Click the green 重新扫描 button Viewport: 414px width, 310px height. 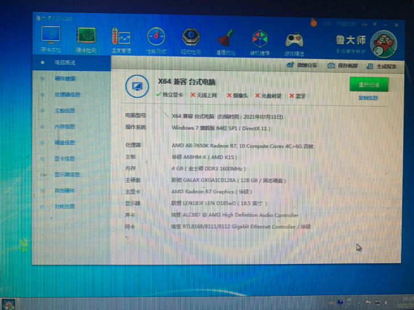[369, 85]
